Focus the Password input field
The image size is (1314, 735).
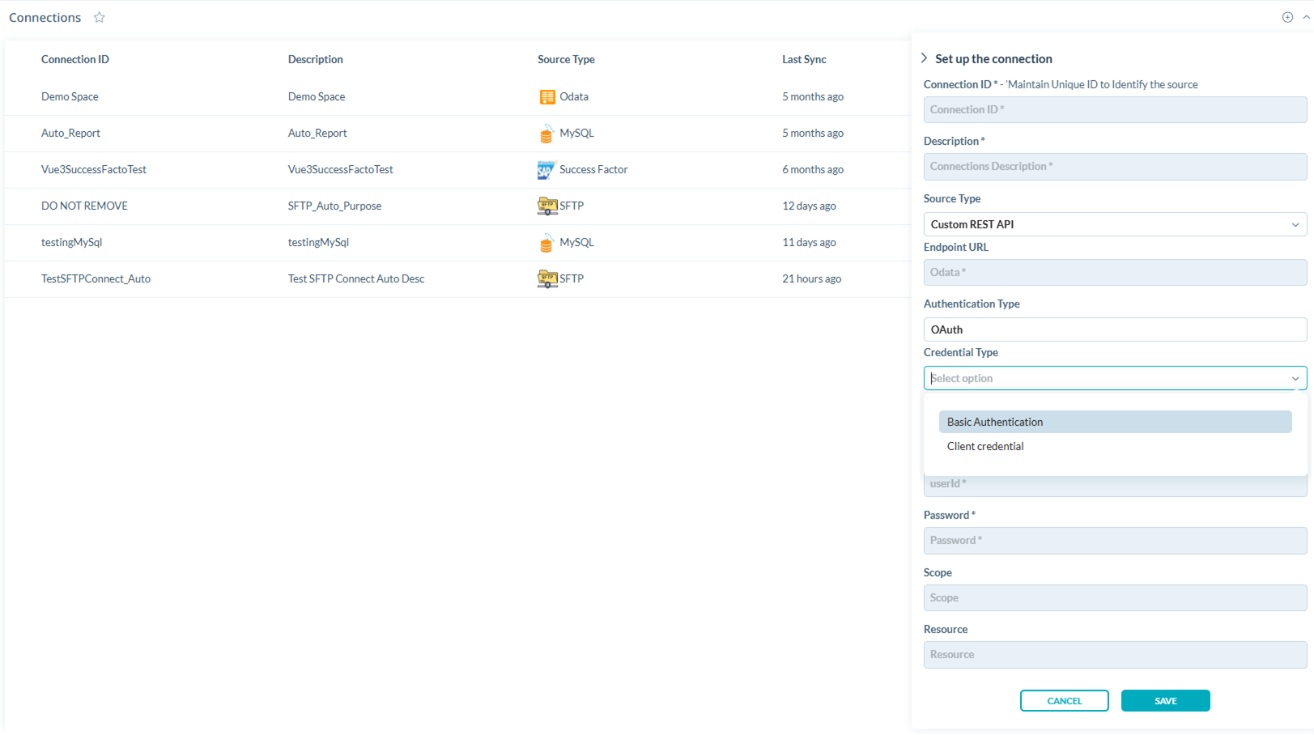point(1114,541)
